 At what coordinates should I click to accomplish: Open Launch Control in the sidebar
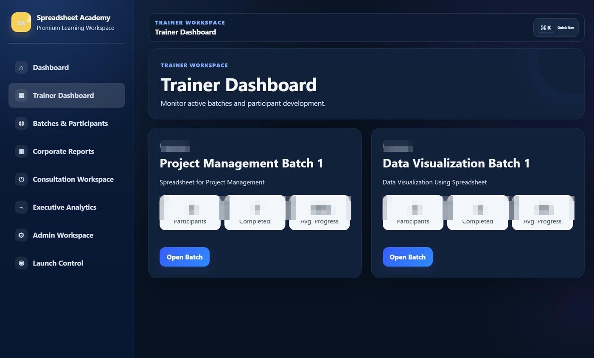[x=67, y=263]
